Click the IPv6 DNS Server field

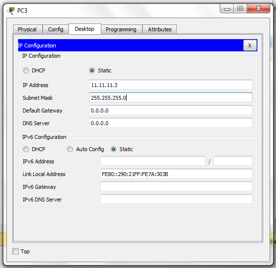tap(176, 199)
